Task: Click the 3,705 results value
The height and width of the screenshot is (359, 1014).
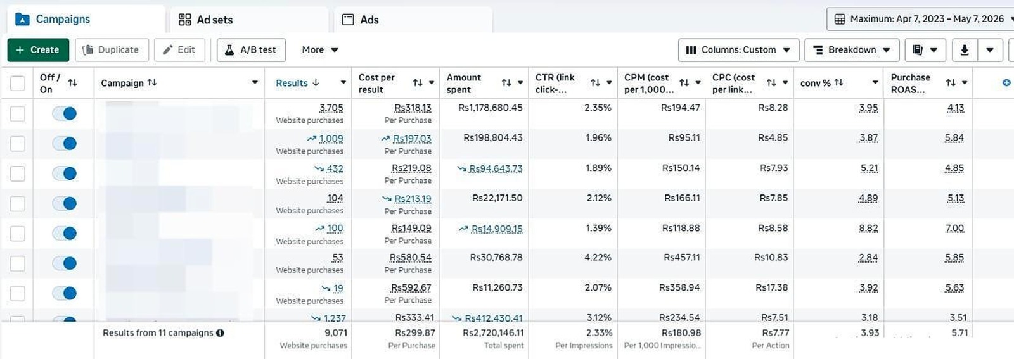Action: [x=331, y=108]
